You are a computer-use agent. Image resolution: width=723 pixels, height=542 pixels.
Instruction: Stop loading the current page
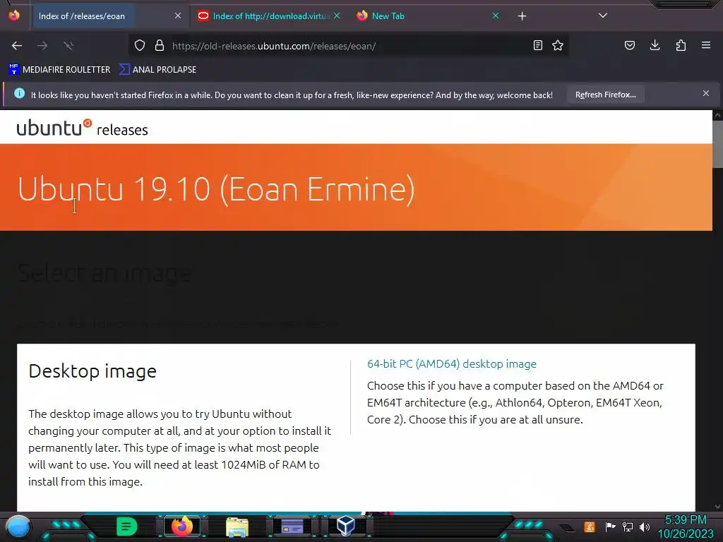[68, 46]
